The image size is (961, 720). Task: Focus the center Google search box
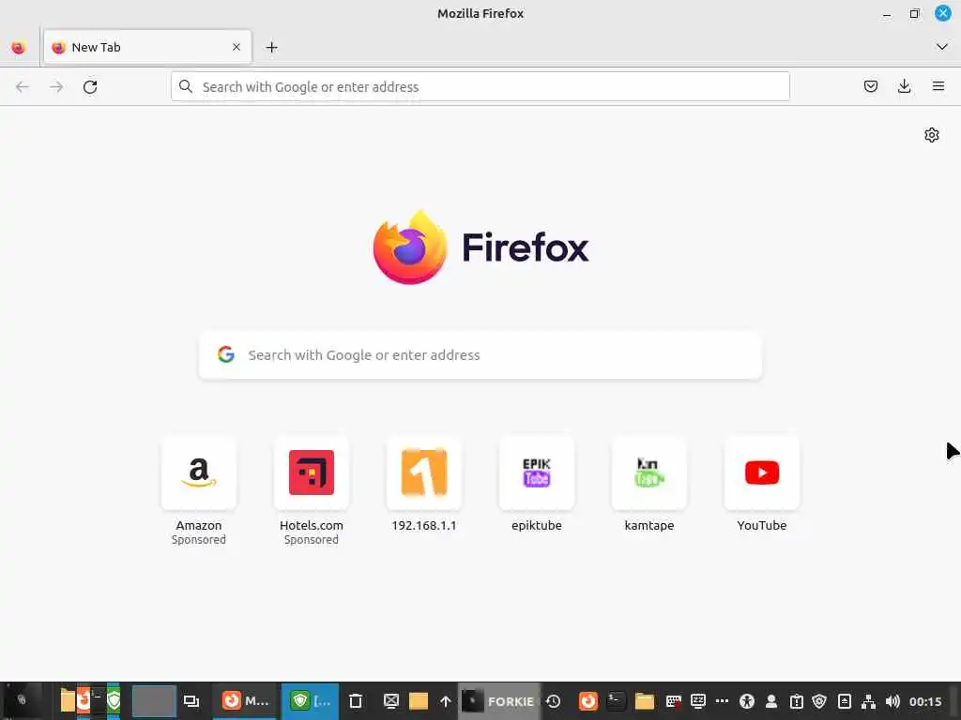480,355
